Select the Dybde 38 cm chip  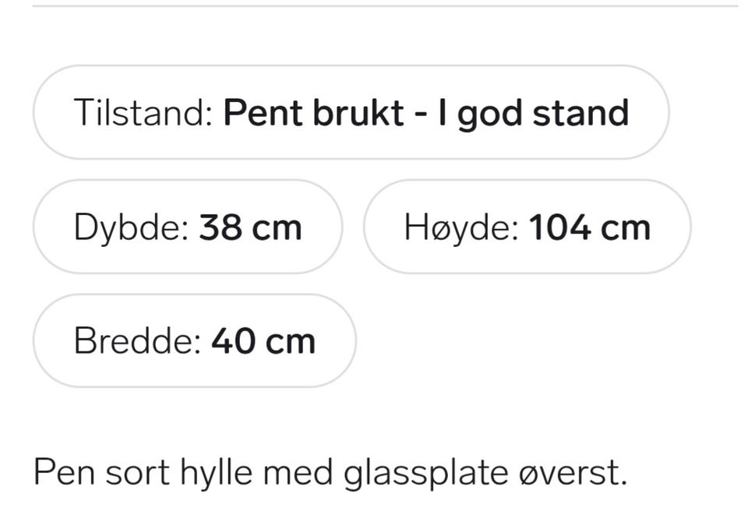pyautogui.click(x=188, y=227)
